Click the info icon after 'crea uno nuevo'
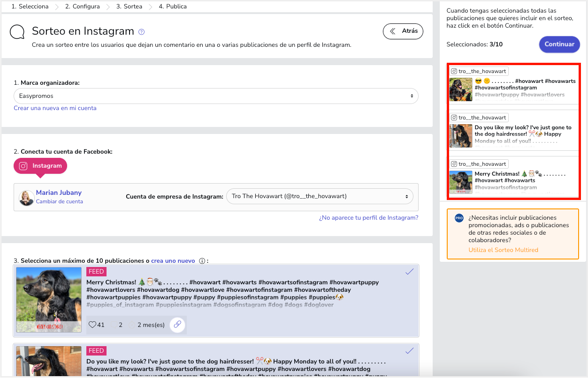588x378 pixels. pos(202,261)
